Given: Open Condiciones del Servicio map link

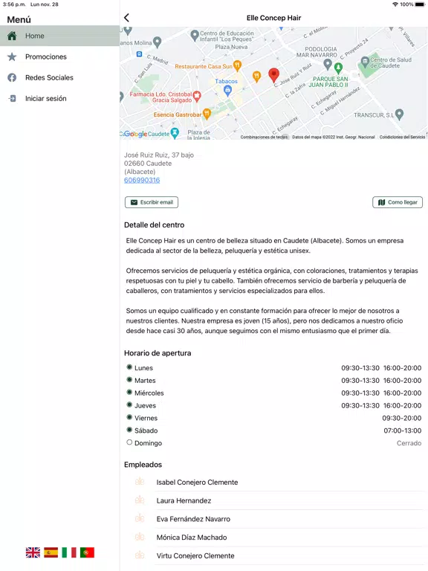Looking at the screenshot, I should [x=402, y=137].
